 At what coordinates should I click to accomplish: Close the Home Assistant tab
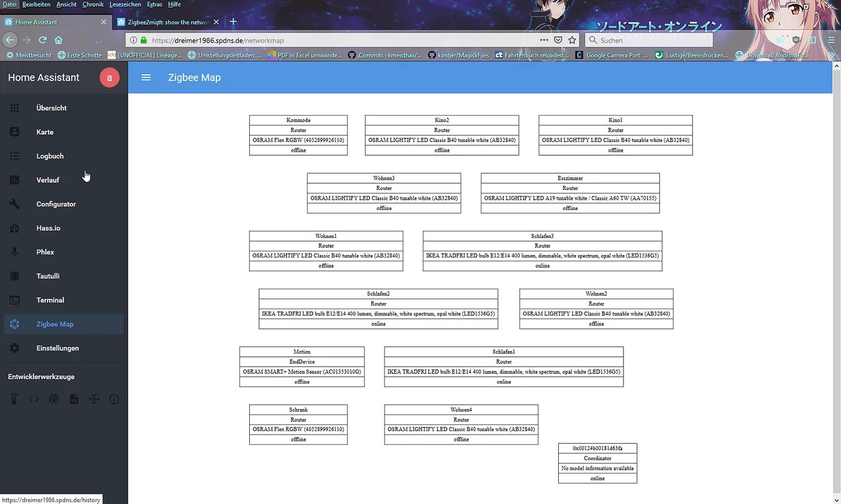(x=104, y=22)
